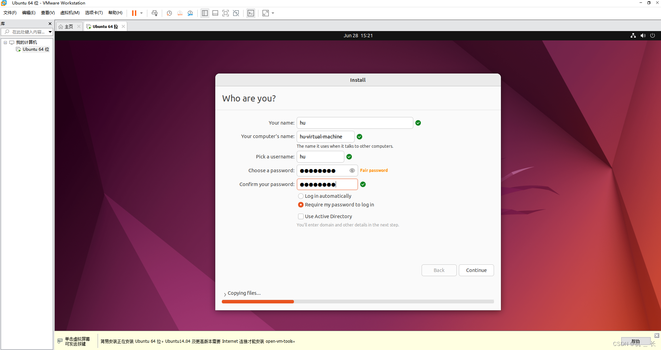Close the Ubuntu 64 位 tab
The width and height of the screenshot is (661, 350).
click(123, 27)
